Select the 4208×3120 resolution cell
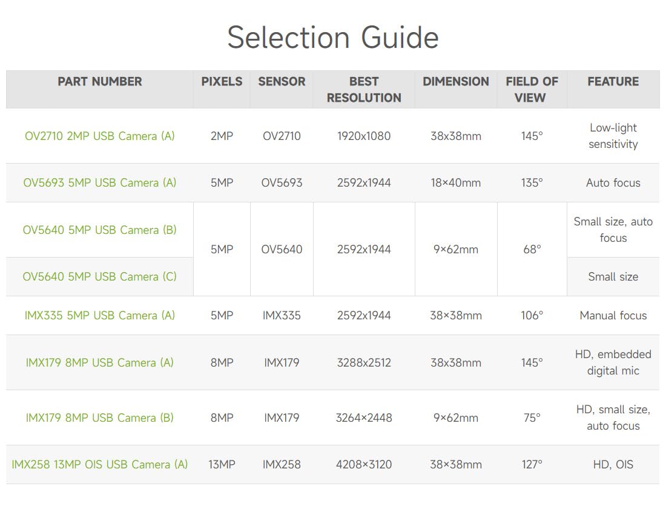Viewport: 666px width, 509px height. (x=364, y=464)
